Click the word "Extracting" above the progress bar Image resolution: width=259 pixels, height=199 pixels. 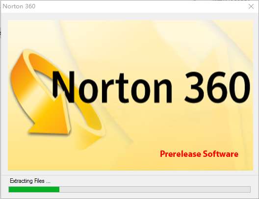(21, 181)
